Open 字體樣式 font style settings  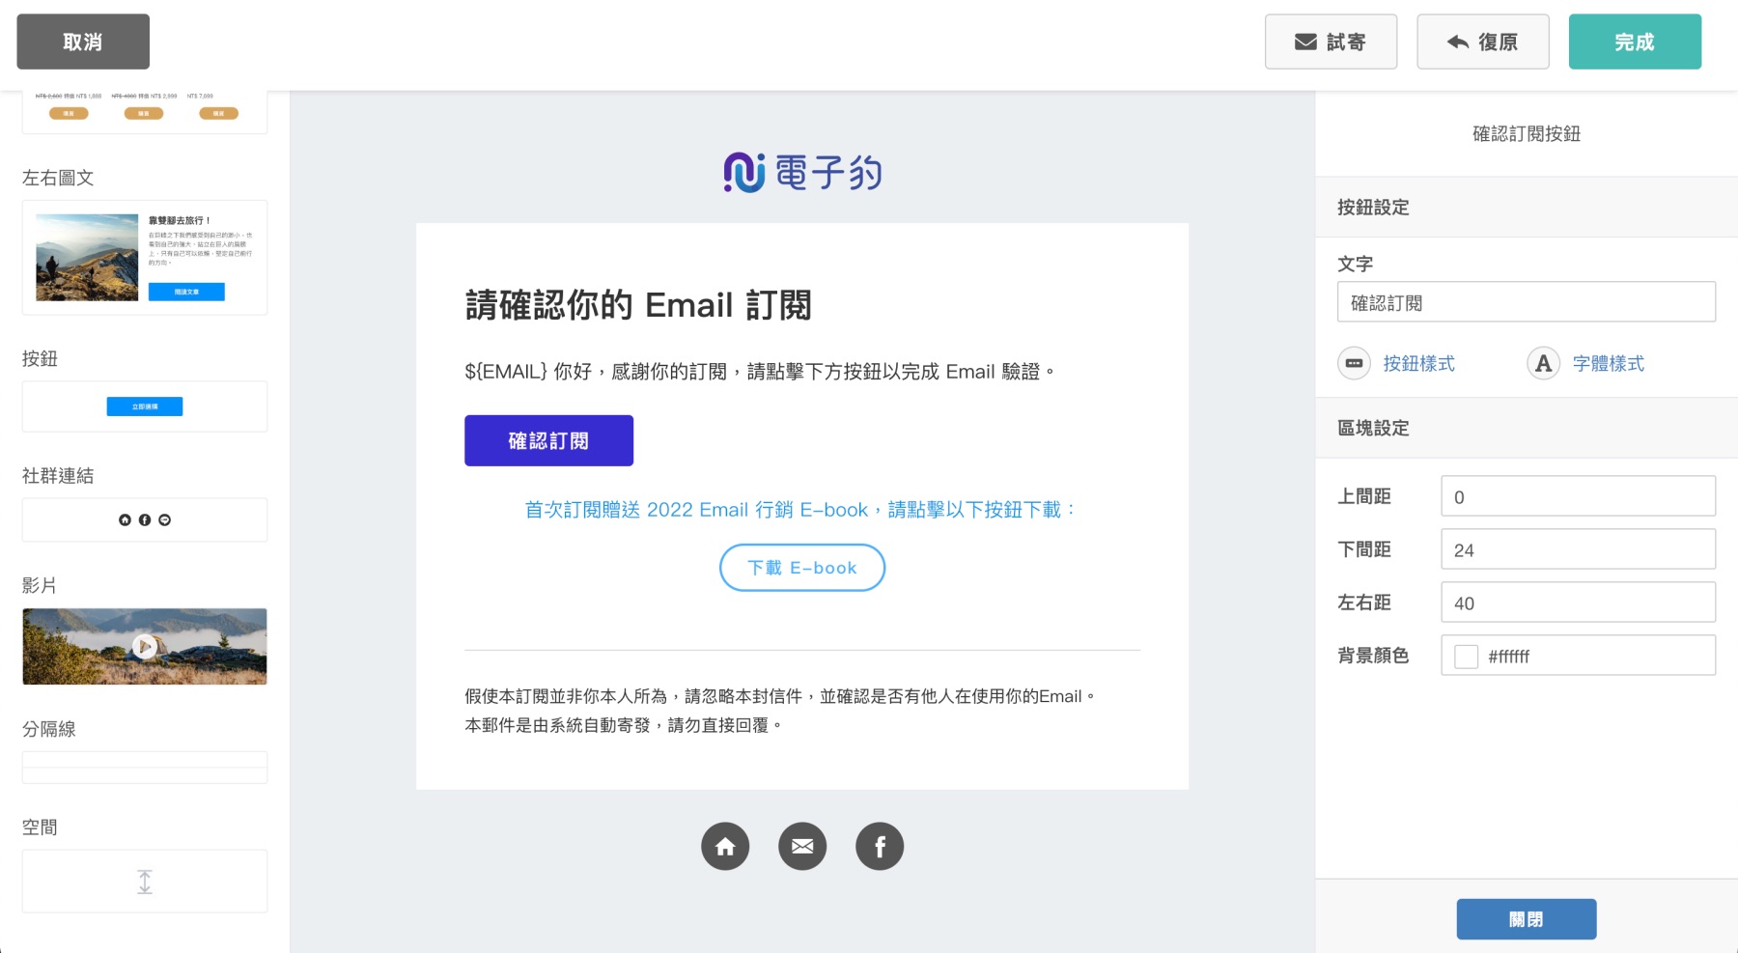coord(1608,364)
